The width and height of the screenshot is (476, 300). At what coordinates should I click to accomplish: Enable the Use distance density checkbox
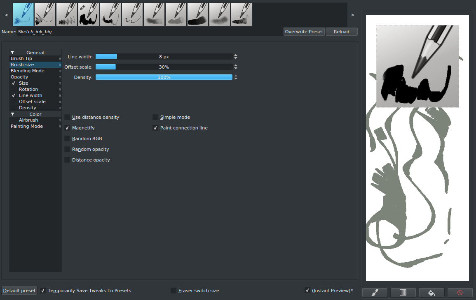click(67, 117)
